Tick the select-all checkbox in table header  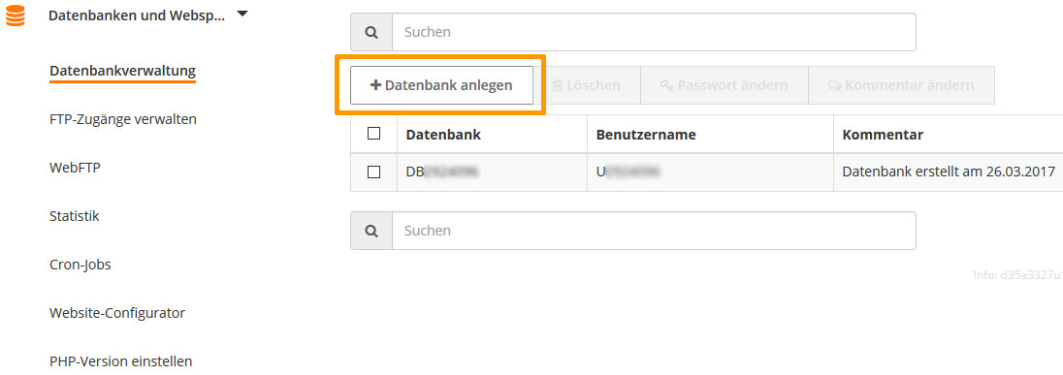[373, 134]
